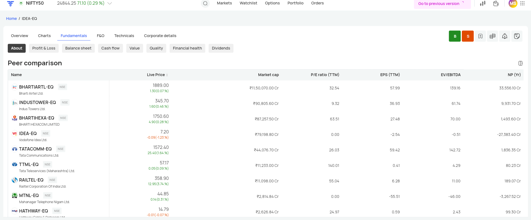Viewport: 531px width, 220px height.
Task: Click the Indus Towers company logo
Action: tap(15, 103)
